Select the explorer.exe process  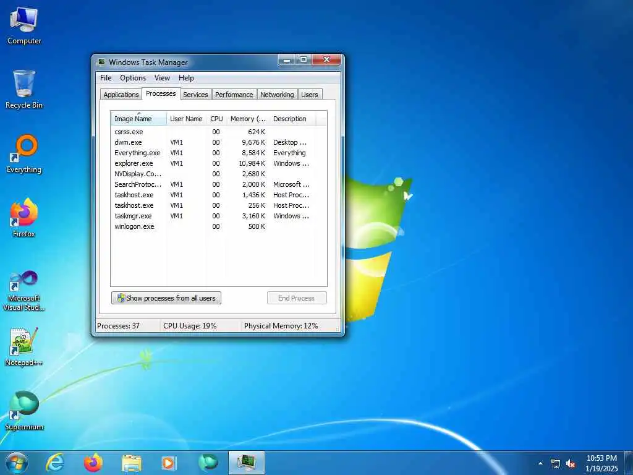[218, 163]
